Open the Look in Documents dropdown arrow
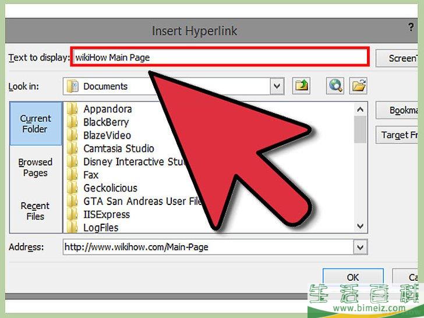This screenshot has width=424, height=318. [277, 86]
